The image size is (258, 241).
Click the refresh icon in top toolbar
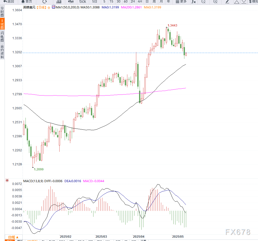[45, 2]
